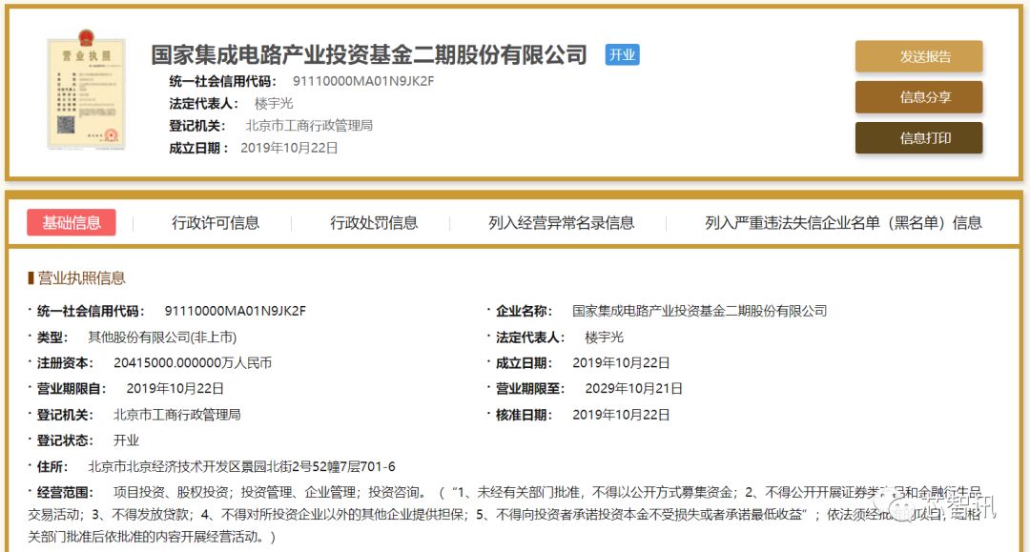Click 北京市工商行政管理局 in header section
Screen dimensions: 1030x552
309,125
